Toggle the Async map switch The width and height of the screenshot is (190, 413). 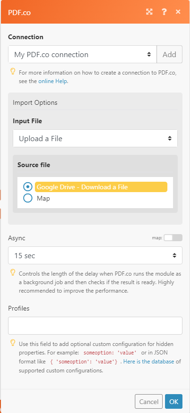click(173, 238)
